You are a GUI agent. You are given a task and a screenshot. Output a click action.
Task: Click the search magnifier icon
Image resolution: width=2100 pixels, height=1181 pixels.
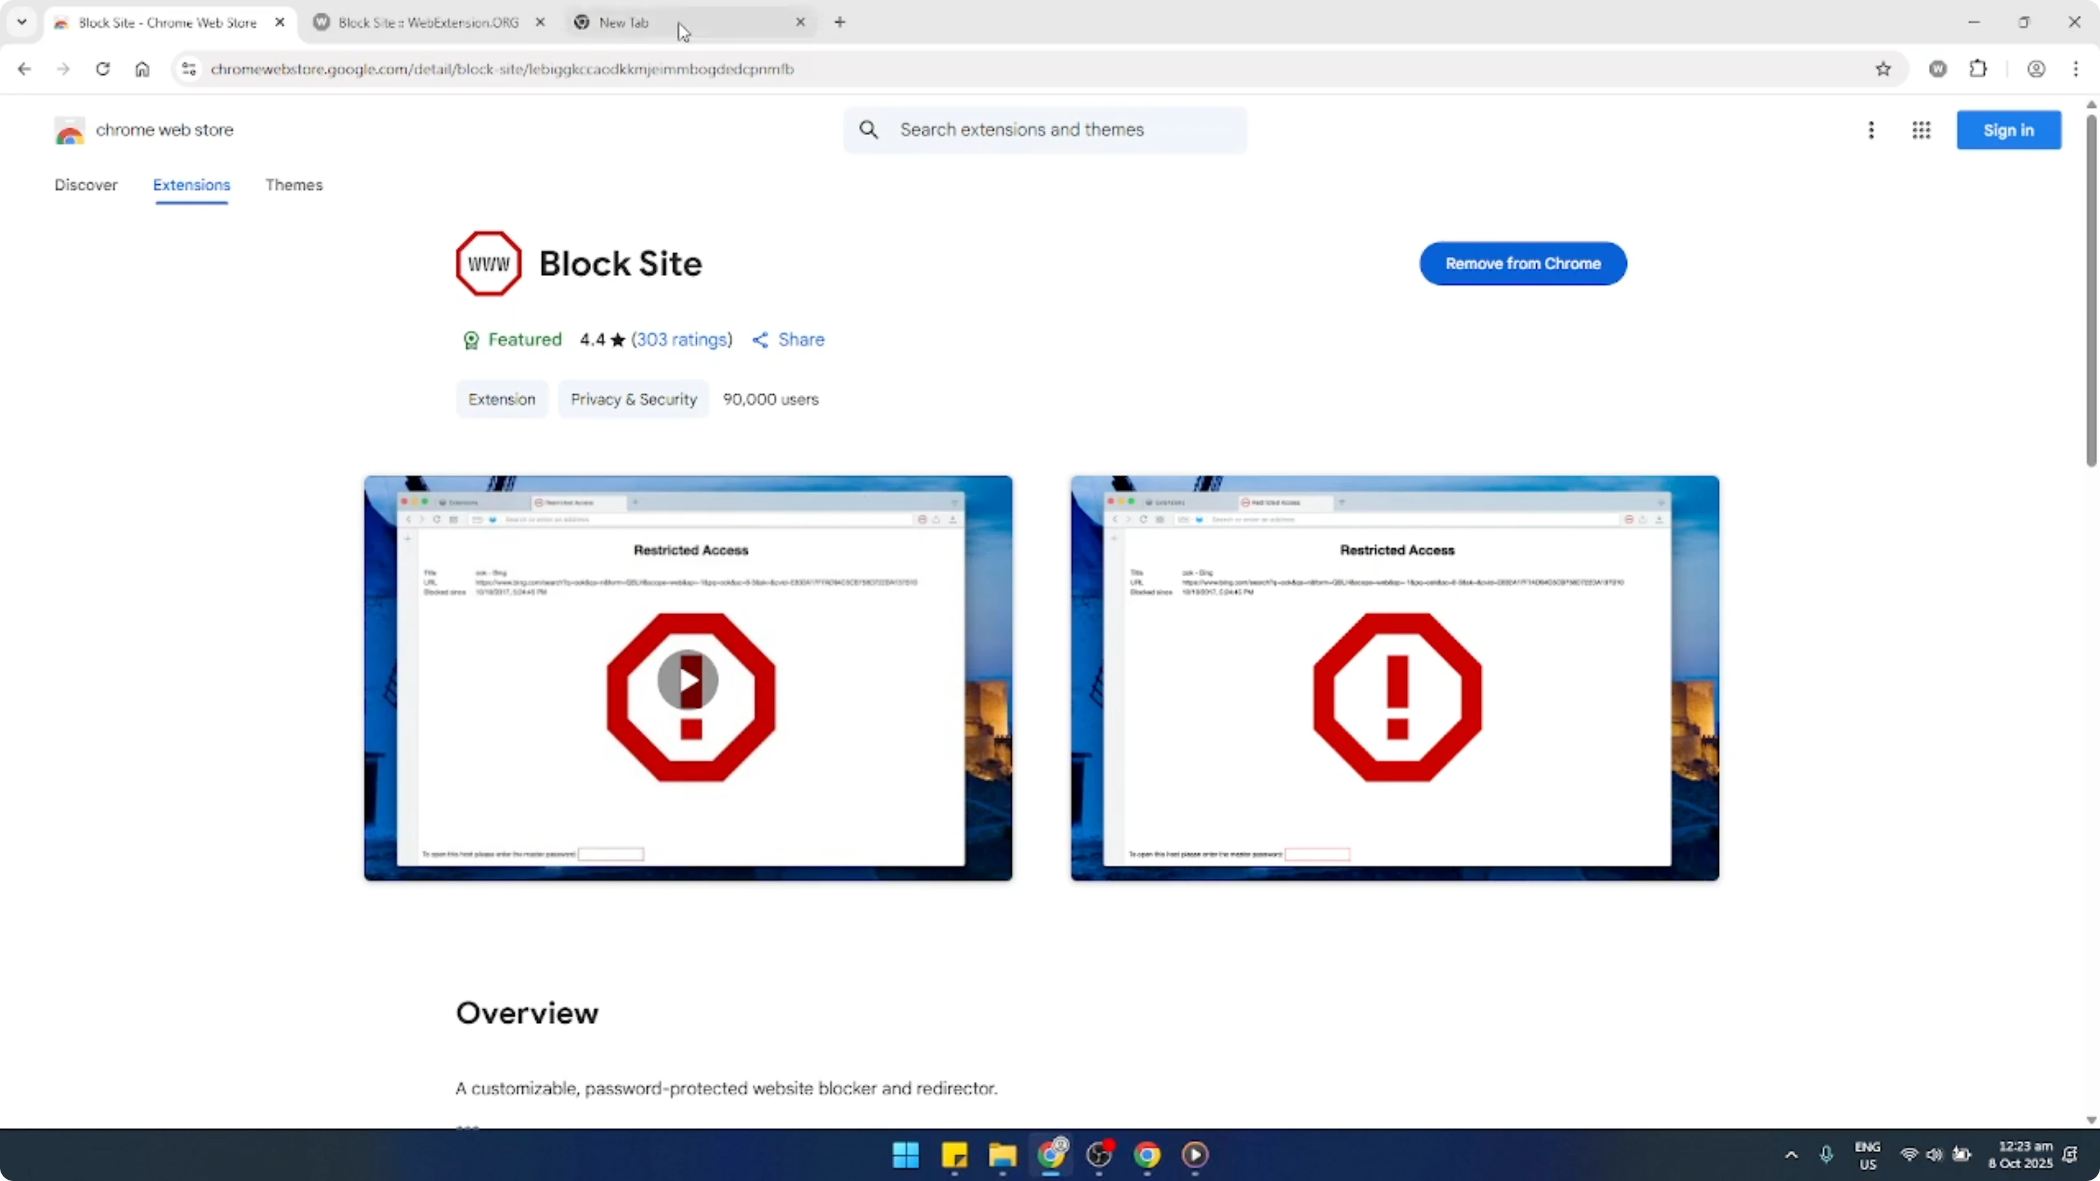point(869,130)
